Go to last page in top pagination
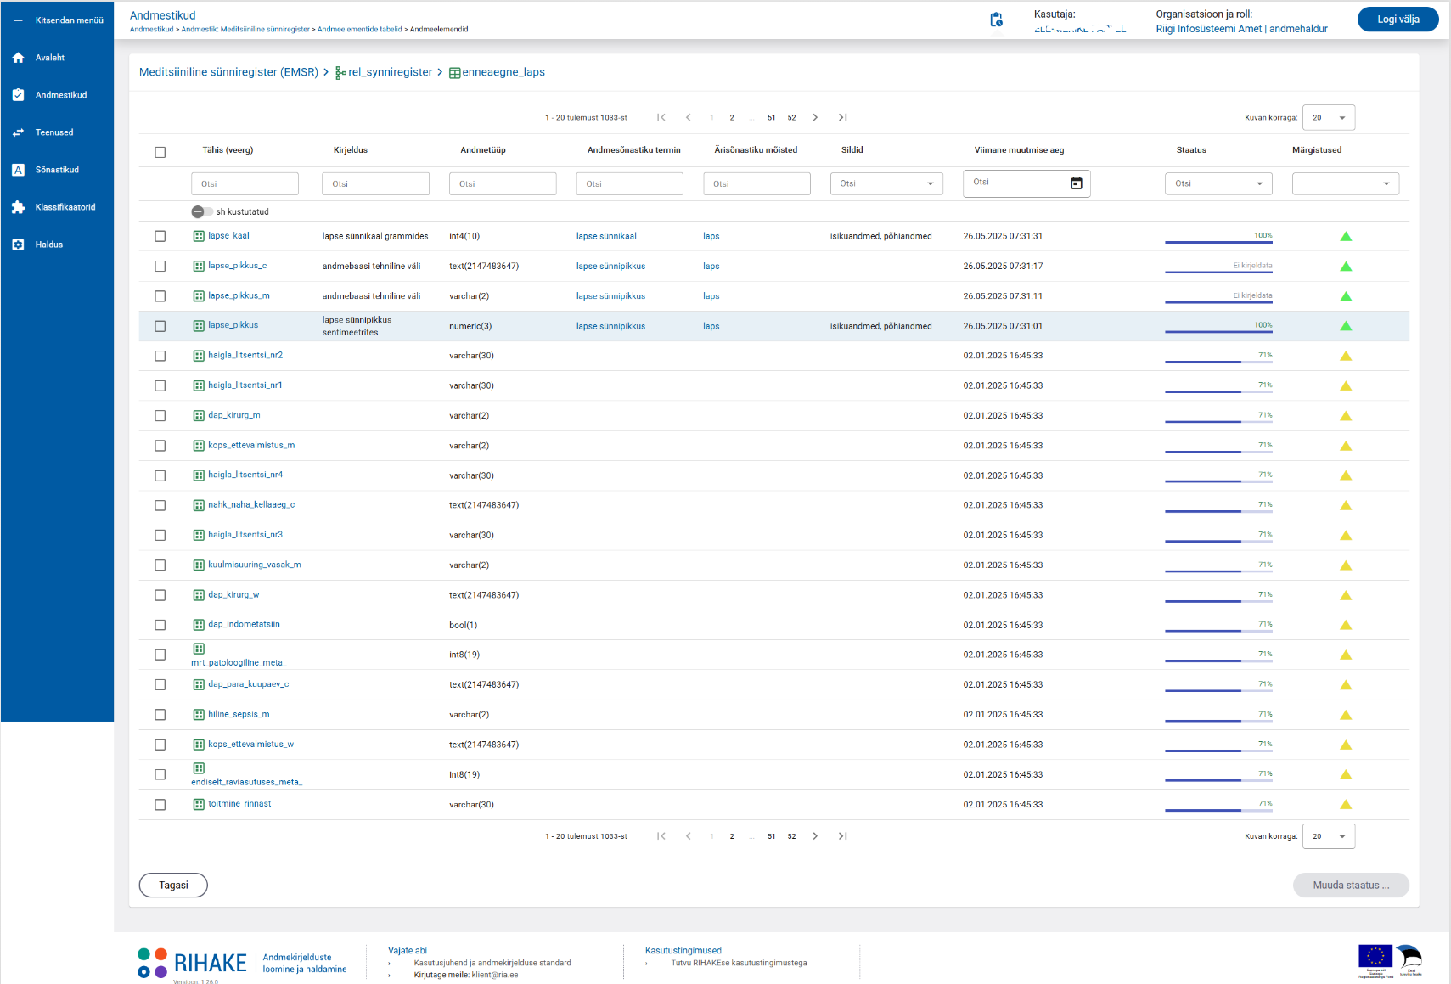The width and height of the screenshot is (1451, 984). [x=842, y=118]
